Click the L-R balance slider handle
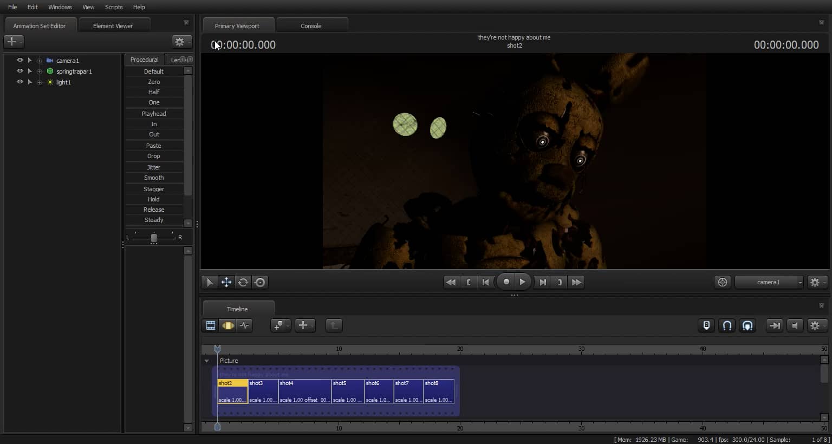The image size is (832, 444). 154,237
